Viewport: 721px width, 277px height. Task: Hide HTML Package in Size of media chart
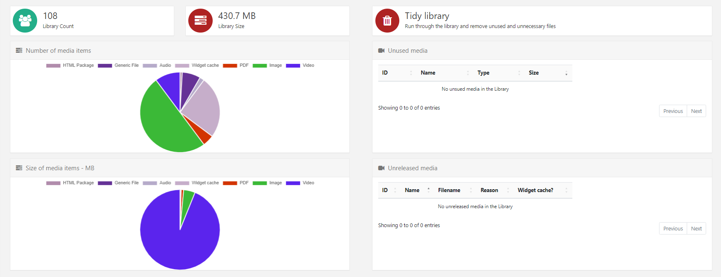coord(70,183)
